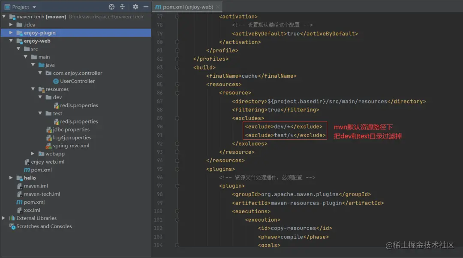Open Project panel settings gear

tap(135, 7)
